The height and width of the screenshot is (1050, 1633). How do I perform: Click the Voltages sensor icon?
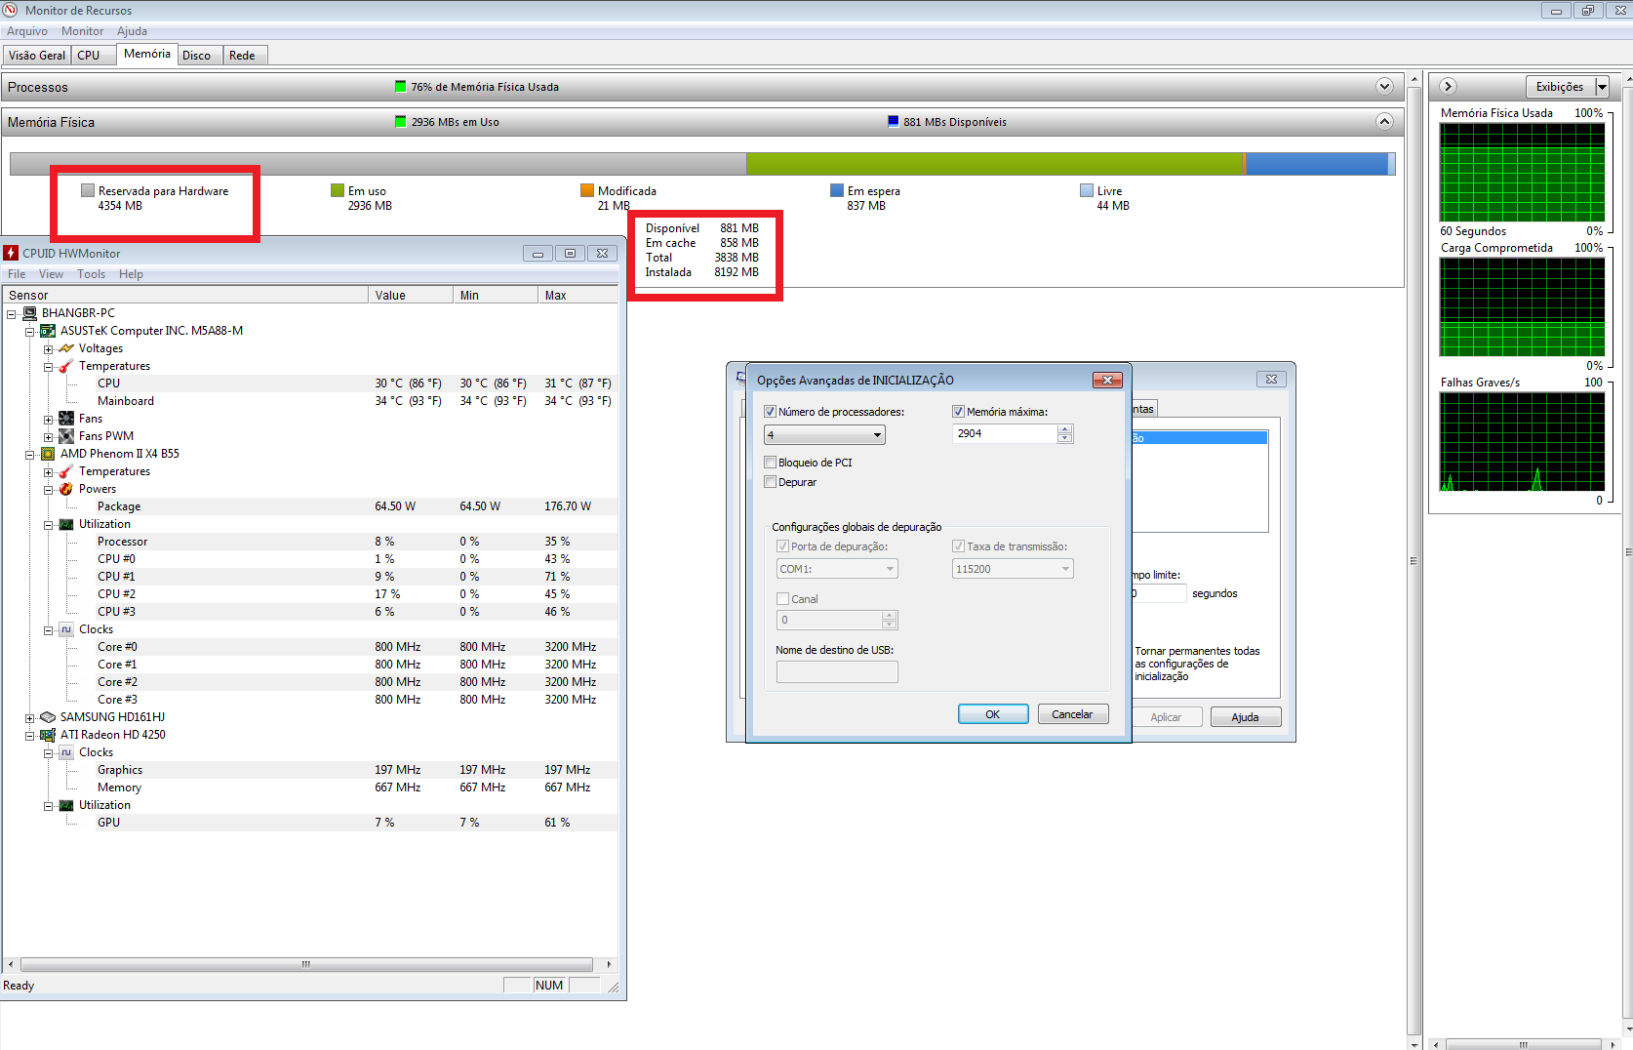[x=66, y=348]
